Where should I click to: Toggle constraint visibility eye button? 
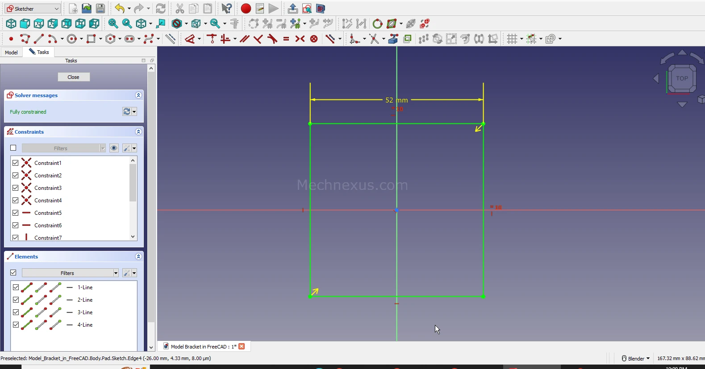point(114,148)
